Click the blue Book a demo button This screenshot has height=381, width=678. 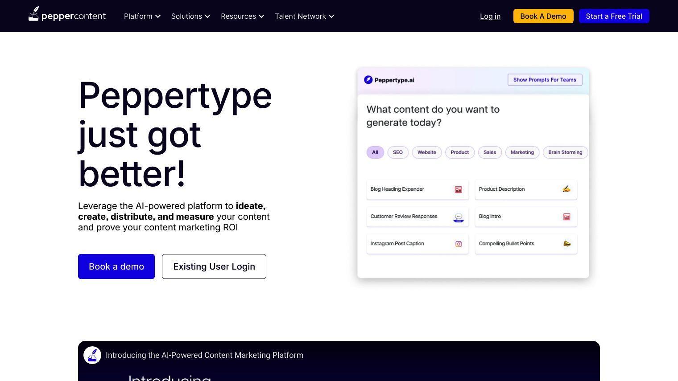click(x=116, y=266)
